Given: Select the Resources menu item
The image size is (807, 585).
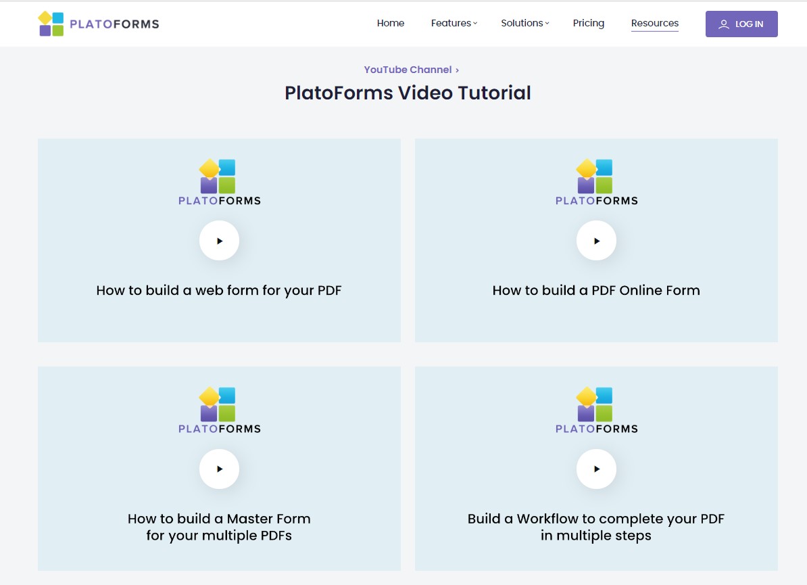Looking at the screenshot, I should click(x=654, y=23).
